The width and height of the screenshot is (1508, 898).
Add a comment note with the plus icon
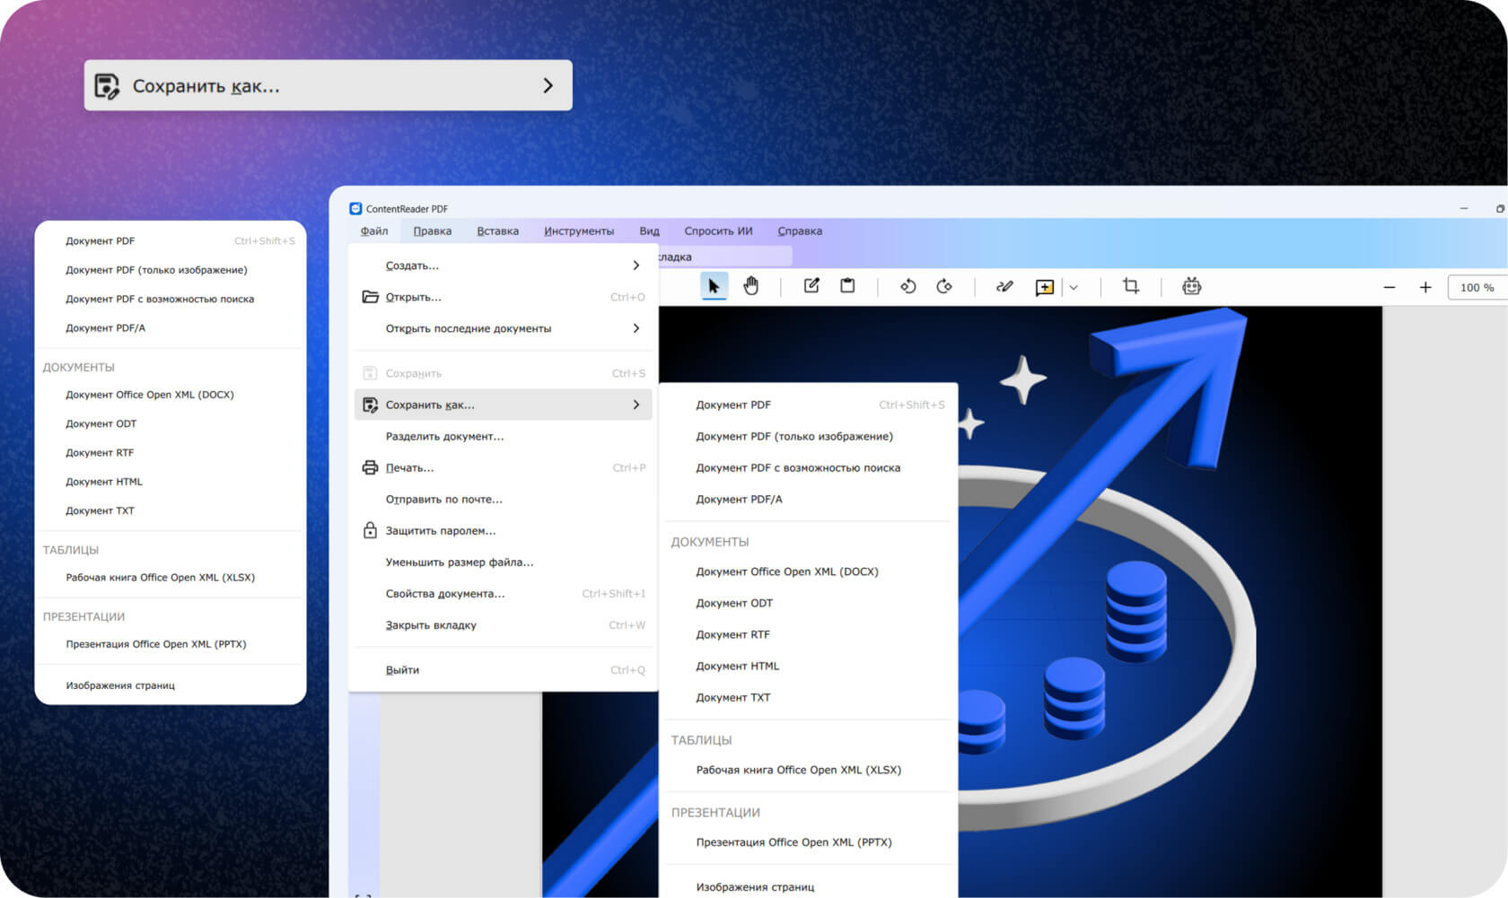coord(1045,287)
